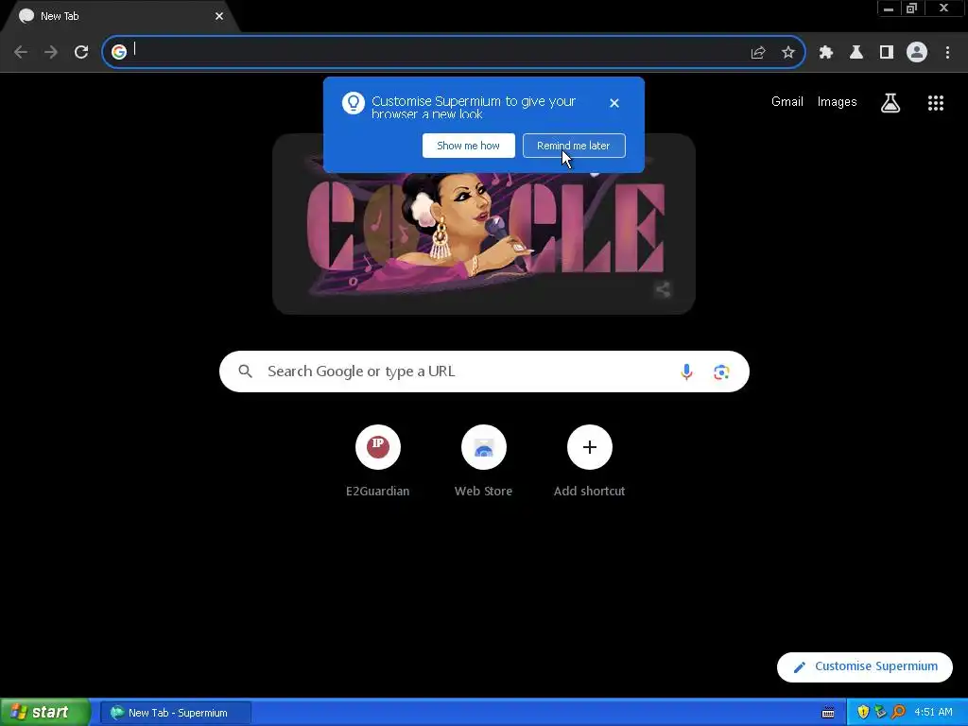Open the security shield tray icon
The image size is (968, 726).
pos(863,713)
